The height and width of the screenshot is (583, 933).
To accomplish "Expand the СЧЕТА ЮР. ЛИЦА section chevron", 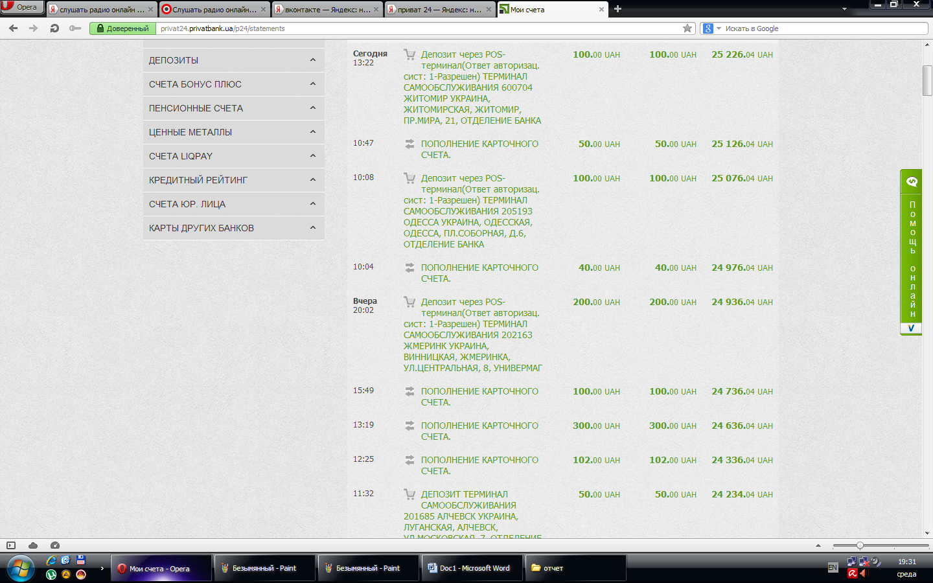I will tap(313, 204).
